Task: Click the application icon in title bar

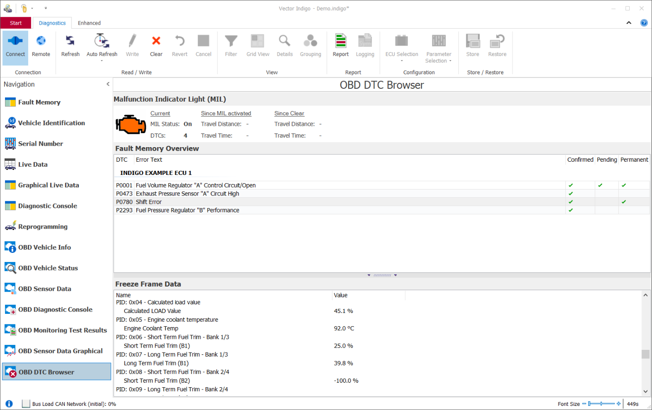Action: [8, 8]
